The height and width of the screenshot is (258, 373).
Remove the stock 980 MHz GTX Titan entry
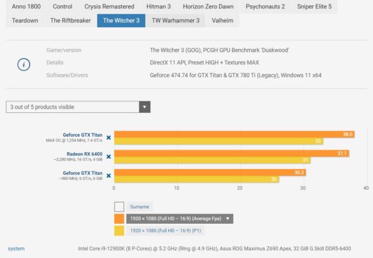(x=109, y=175)
